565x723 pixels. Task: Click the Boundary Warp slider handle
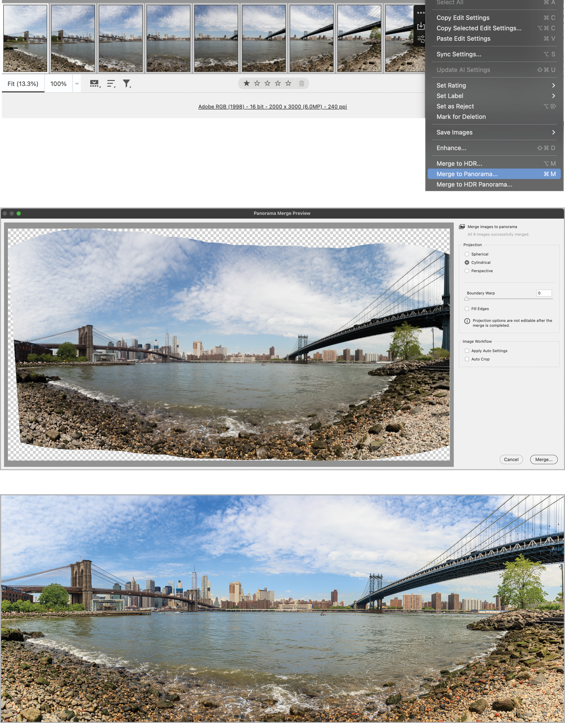(466, 299)
